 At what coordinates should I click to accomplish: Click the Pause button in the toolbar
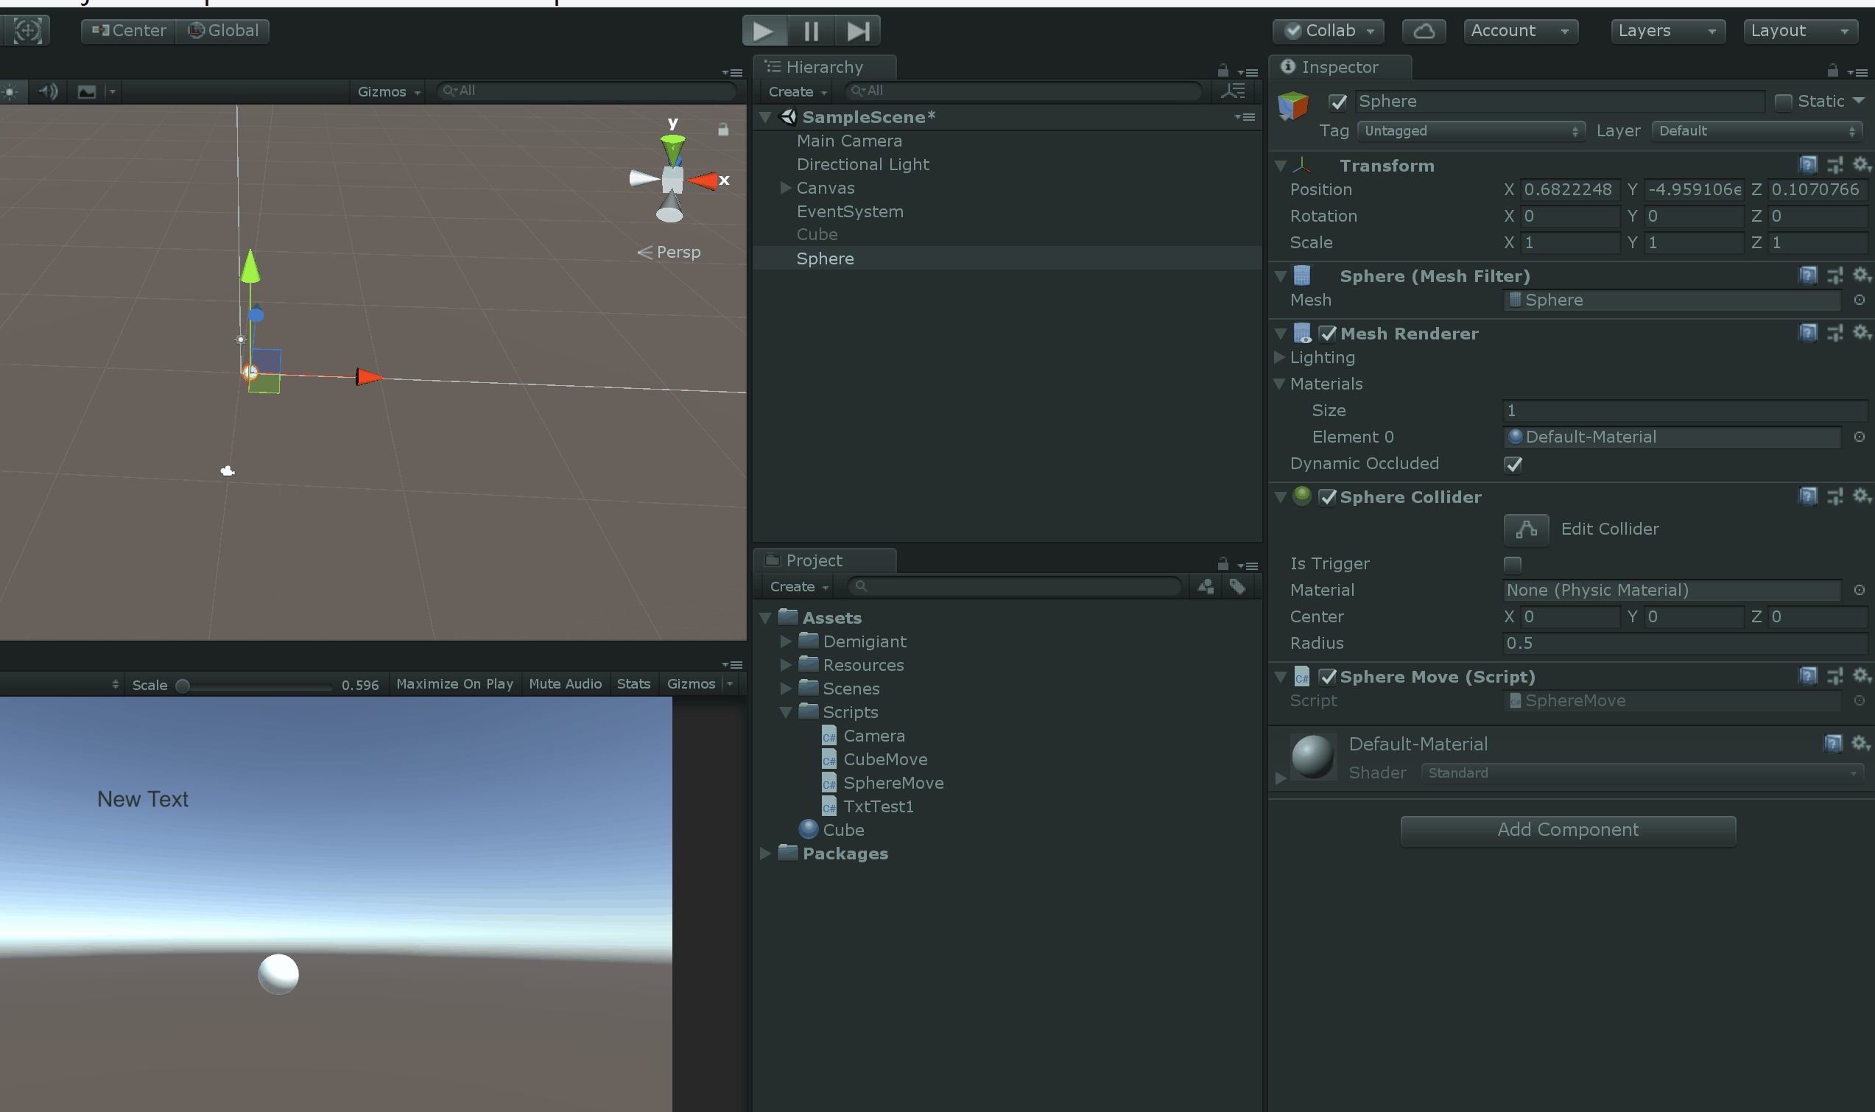pos(810,30)
